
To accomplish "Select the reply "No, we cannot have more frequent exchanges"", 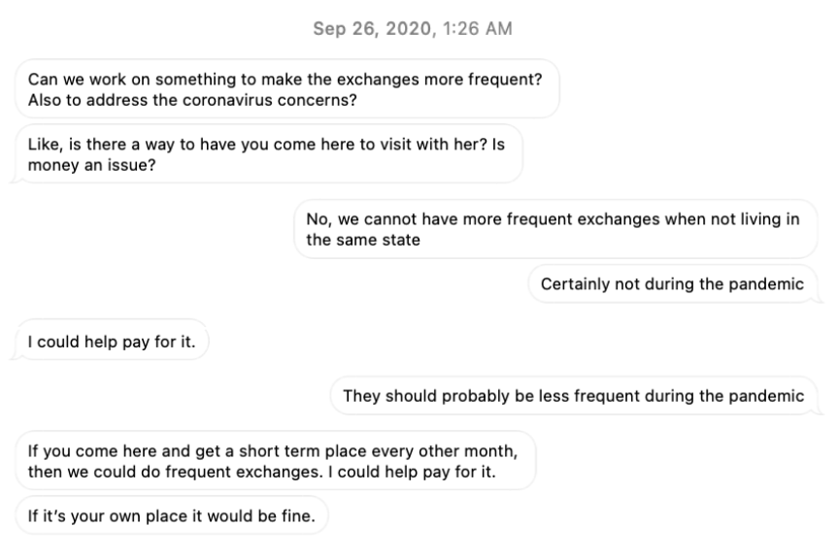I will click(554, 229).
